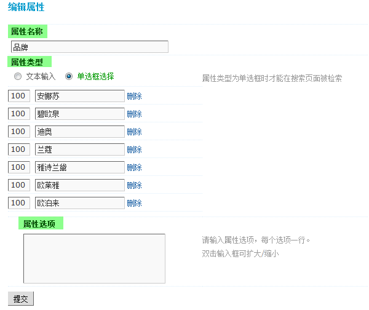Click the 属性类型 section label
This screenshot has height=310, width=369.
point(27,62)
